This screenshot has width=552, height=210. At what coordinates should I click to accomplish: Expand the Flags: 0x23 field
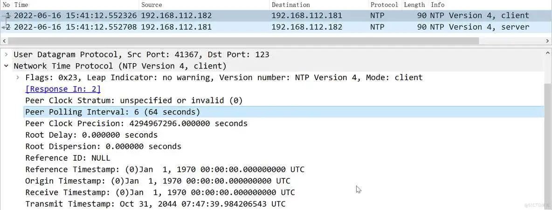pyautogui.click(x=18, y=77)
